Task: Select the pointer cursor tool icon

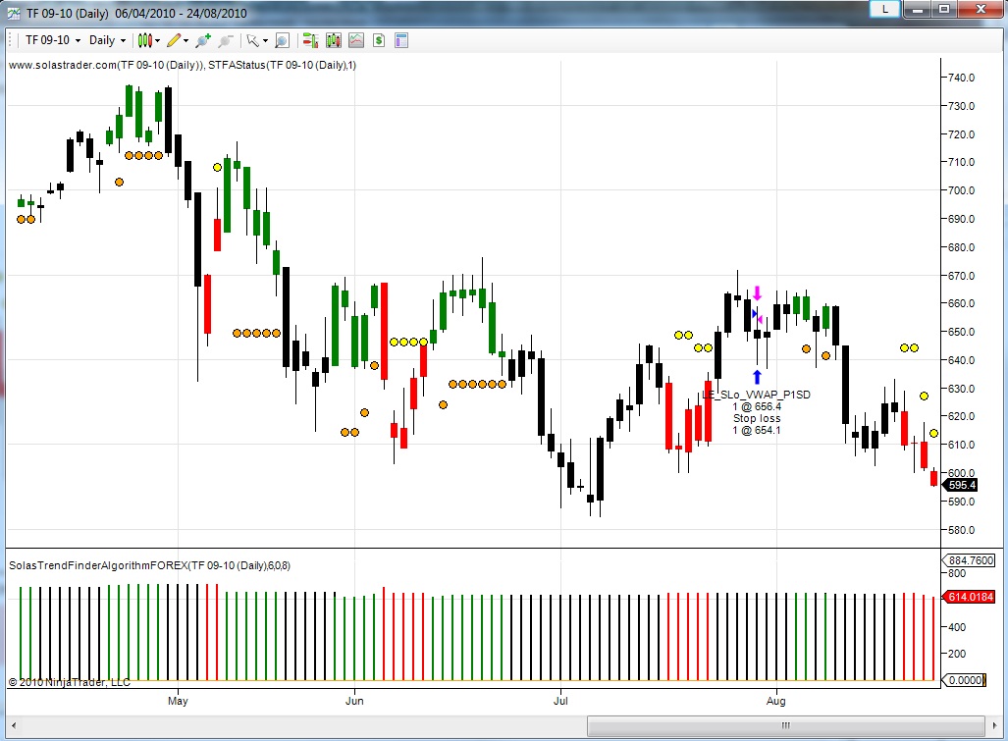Action: 252,40
